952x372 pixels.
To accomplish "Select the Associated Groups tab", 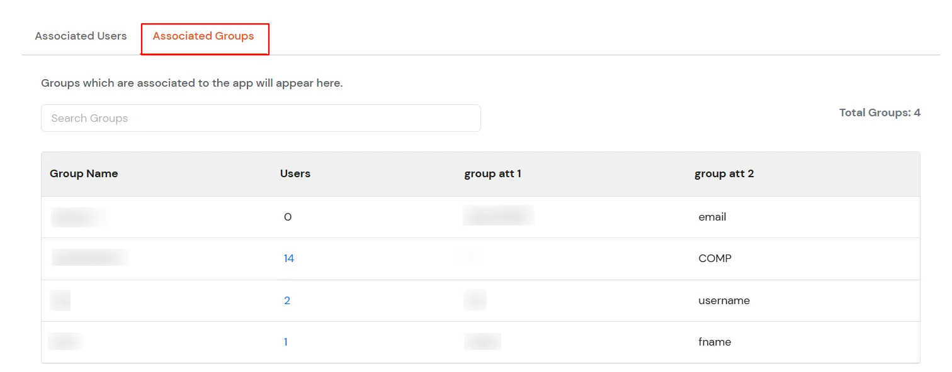I will 203,36.
